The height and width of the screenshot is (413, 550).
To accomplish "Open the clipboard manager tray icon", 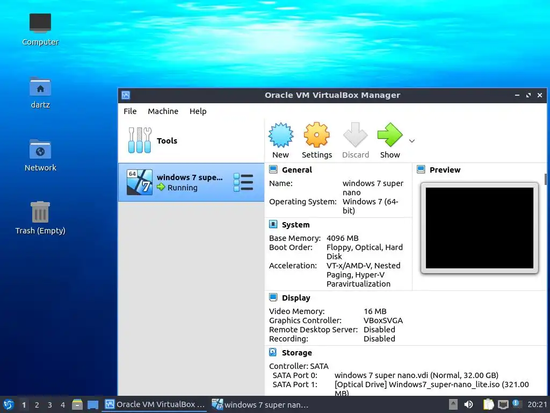I will 488,404.
